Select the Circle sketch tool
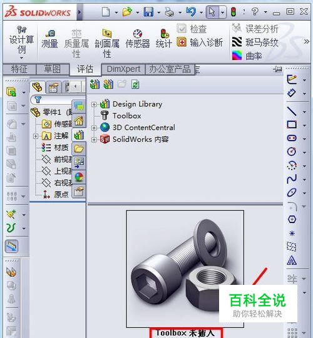 click(x=292, y=152)
